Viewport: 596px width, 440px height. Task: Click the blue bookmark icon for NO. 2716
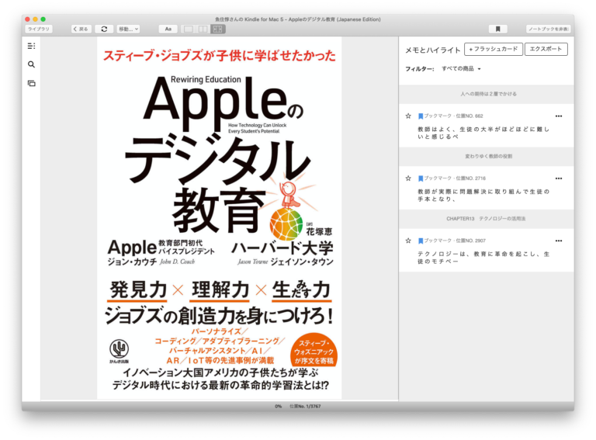(421, 178)
